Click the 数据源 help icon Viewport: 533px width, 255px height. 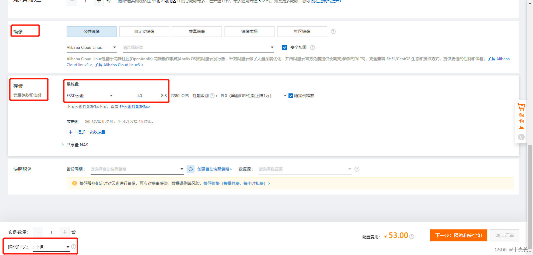[357, 169]
